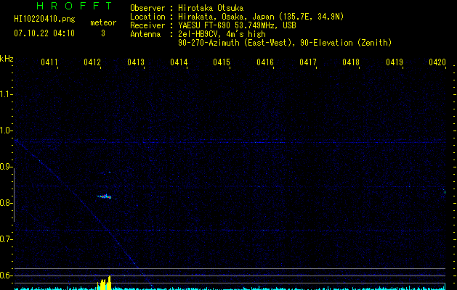This screenshot has height=290, width=457.
Task: Click observer name Hirotaka Otsuka
Action: (211, 8)
